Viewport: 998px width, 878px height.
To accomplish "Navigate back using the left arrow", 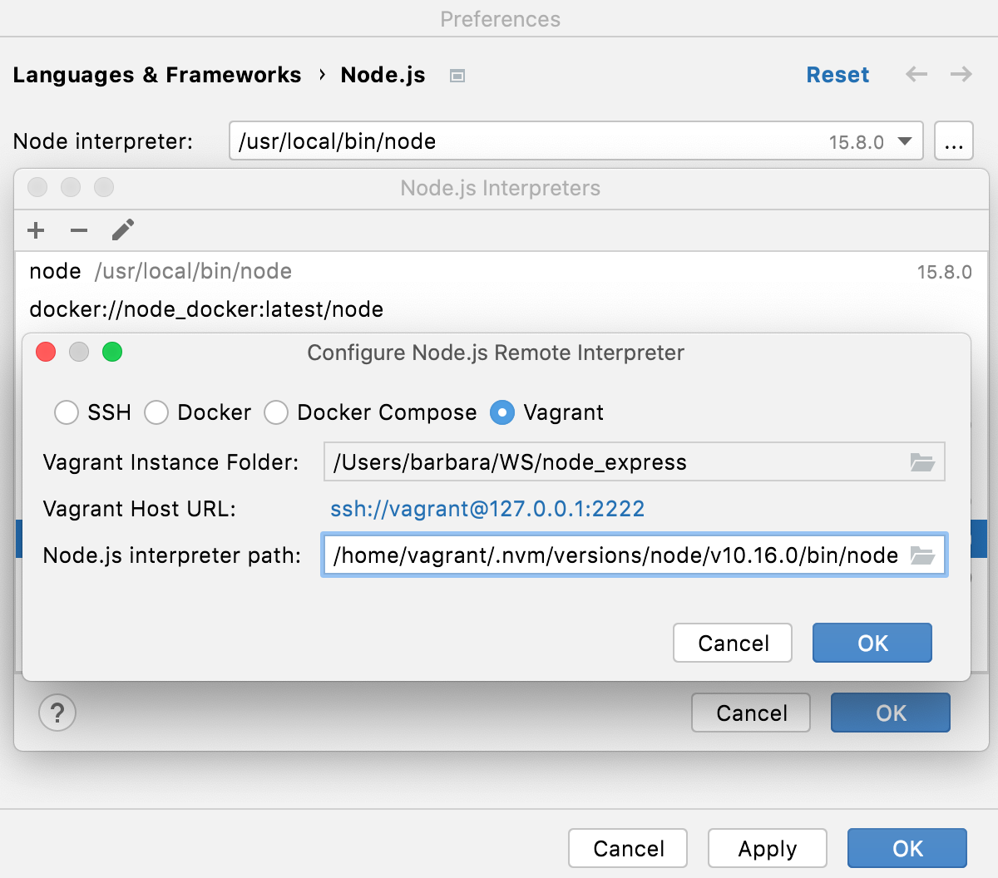I will click(916, 75).
